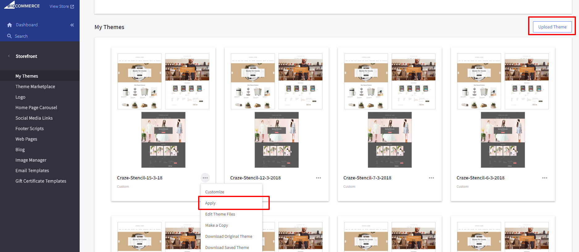Click Books for Cooks preview of Craze-Stencil-12-3-2018
This screenshot has height=252, width=579.
pyautogui.click(x=253, y=81)
